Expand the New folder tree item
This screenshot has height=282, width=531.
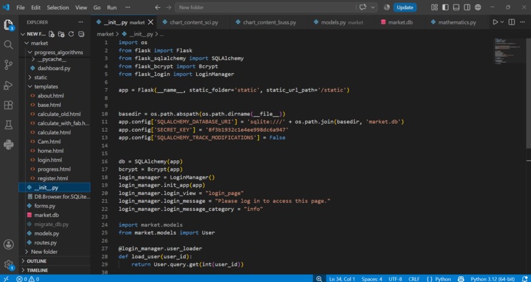click(27, 252)
